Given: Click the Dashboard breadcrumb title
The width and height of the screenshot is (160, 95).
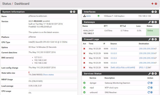Looking at the screenshot, I should point(22,4).
